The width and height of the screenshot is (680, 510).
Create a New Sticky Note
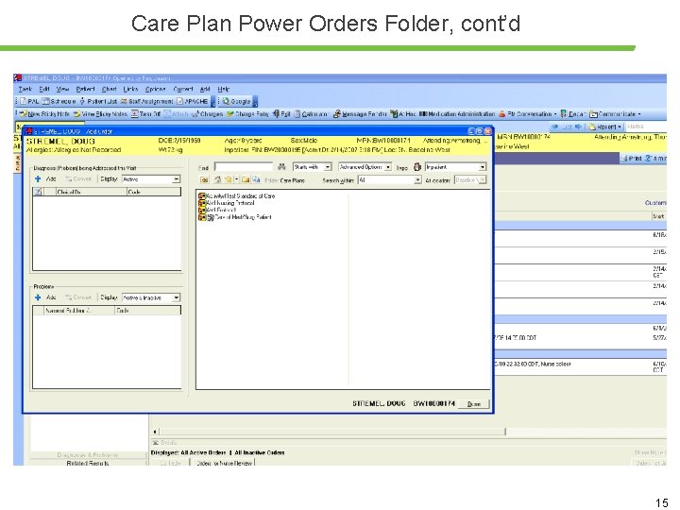44,114
